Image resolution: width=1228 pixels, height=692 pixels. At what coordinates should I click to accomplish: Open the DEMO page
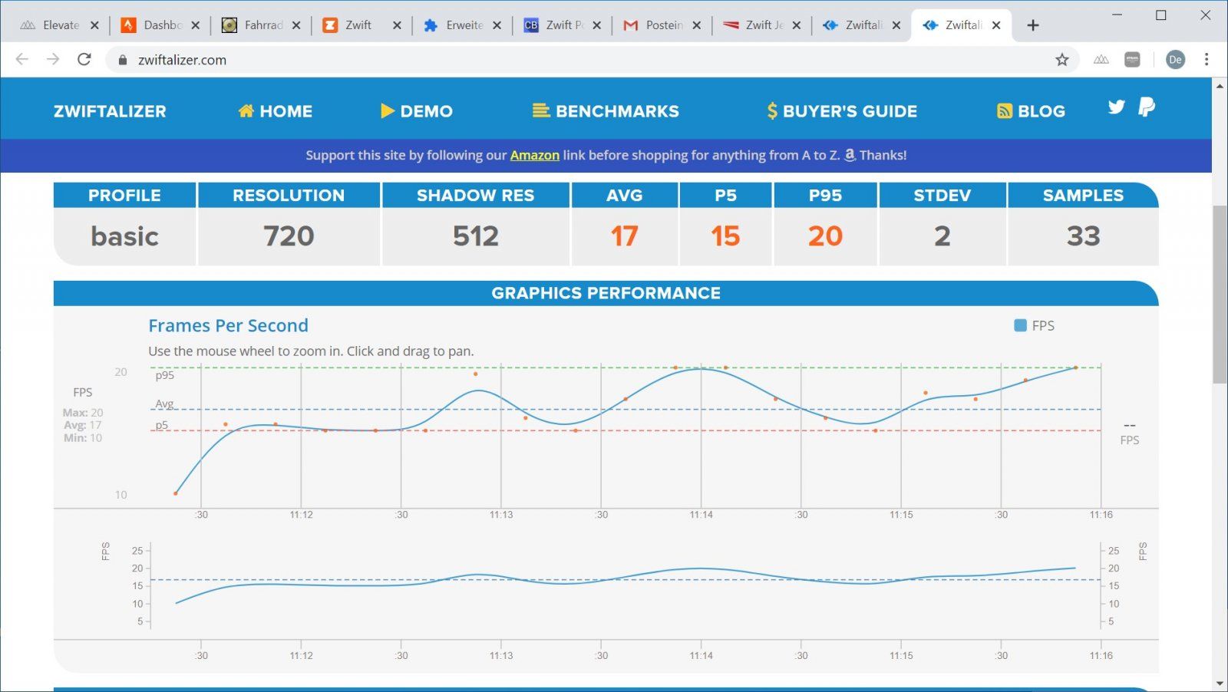pos(417,111)
